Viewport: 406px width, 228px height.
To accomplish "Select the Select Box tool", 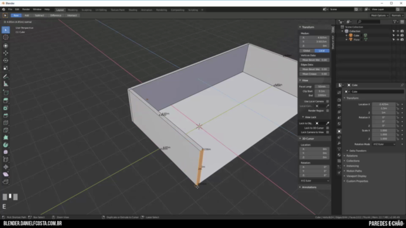I will [6, 30].
